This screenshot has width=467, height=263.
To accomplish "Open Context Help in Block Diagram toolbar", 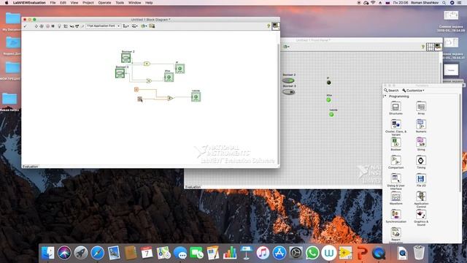I will (x=269, y=26).
